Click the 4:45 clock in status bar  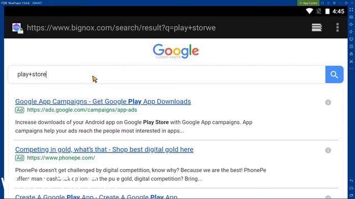(338, 11)
